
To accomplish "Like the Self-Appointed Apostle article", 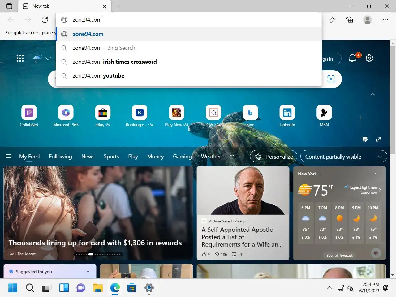I will point(206,254).
